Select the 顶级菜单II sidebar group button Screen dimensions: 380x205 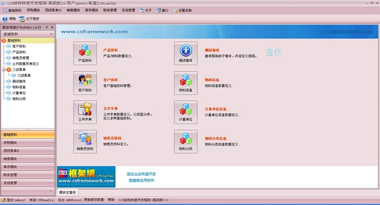pos(28,150)
